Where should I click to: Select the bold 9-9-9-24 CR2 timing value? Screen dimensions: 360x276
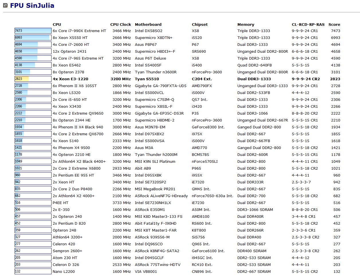tap(306, 79)
